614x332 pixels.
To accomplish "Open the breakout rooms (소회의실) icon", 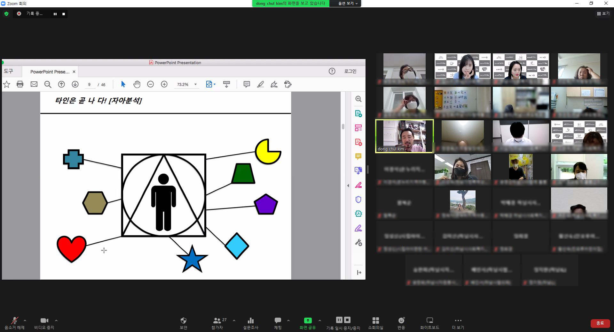I will pyautogui.click(x=375, y=323).
